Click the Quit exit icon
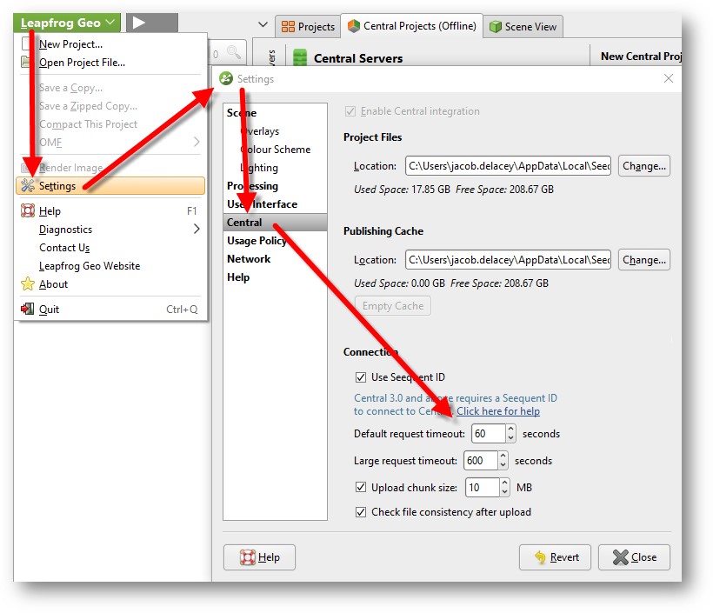Image resolution: width=713 pixels, height=613 pixels. pos(28,310)
